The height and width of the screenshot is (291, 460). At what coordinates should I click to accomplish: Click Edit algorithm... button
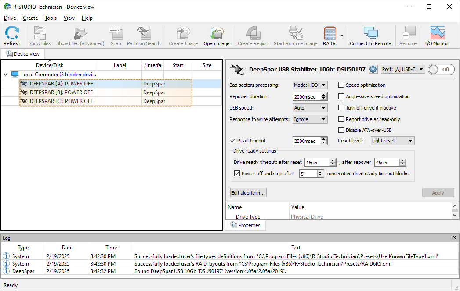(248, 193)
